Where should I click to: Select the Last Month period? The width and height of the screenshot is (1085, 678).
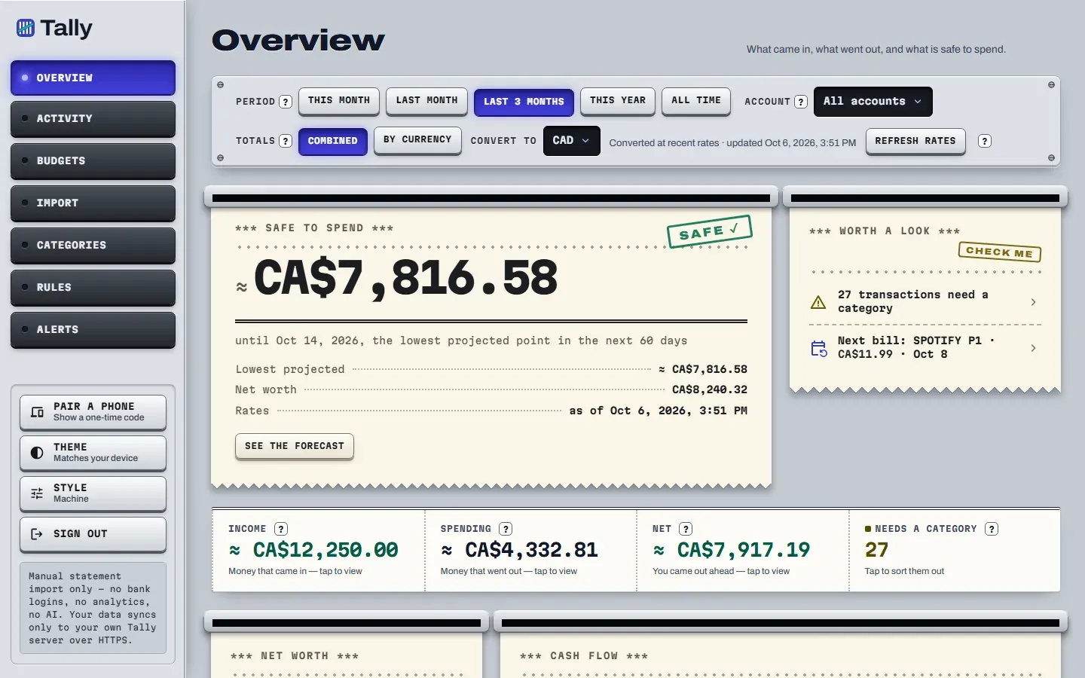tap(427, 101)
